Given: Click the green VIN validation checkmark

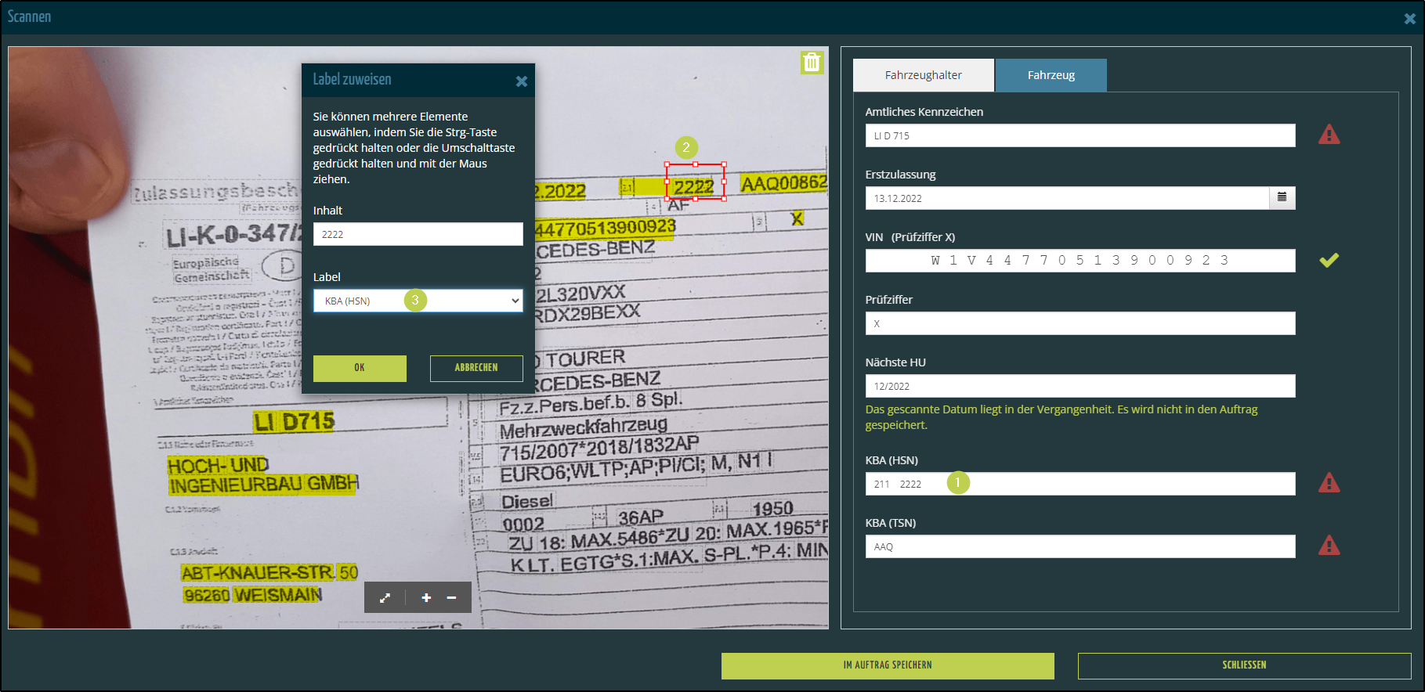Looking at the screenshot, I should click(1329, 260).
